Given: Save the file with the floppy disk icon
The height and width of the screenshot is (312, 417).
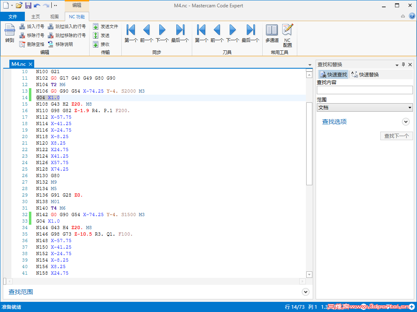Looking at the screenshot, I should 28,5.
